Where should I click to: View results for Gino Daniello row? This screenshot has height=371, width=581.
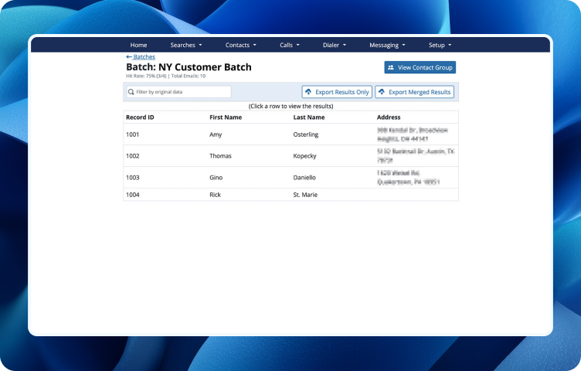(x=290, y=178)
